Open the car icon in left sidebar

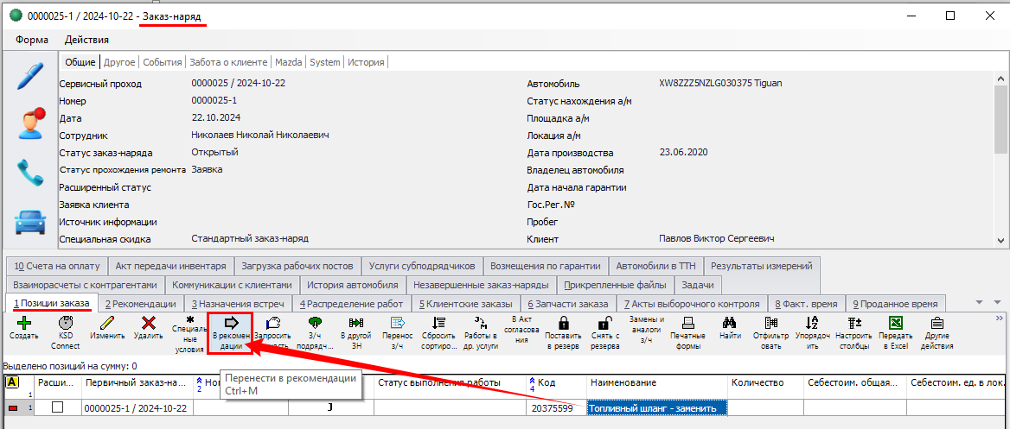tap(30, 222)
